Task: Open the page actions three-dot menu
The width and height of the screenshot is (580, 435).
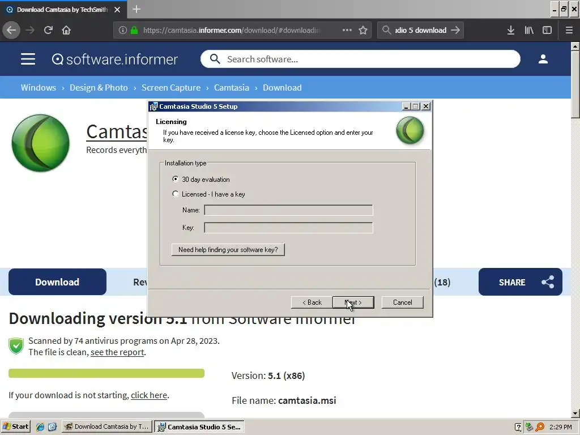Action: coord(347,31)
